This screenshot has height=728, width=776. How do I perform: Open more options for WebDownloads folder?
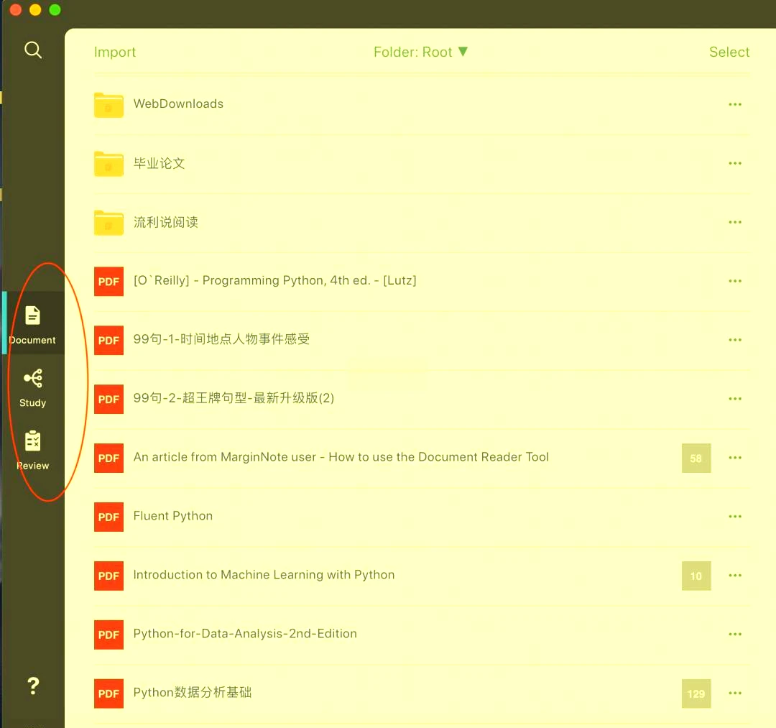pyautogui.click(x=734, y=105)
